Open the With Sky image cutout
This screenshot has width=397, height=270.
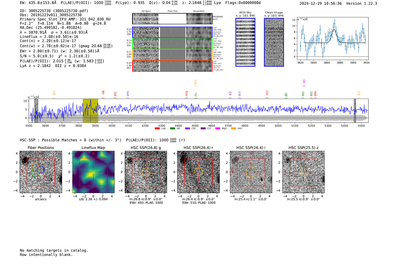245,42
